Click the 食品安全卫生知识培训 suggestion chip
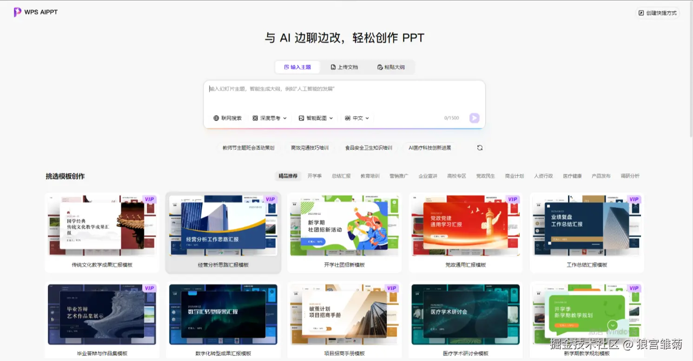The image size is (693, 361). pyautogui.click(x=369, y=147)
